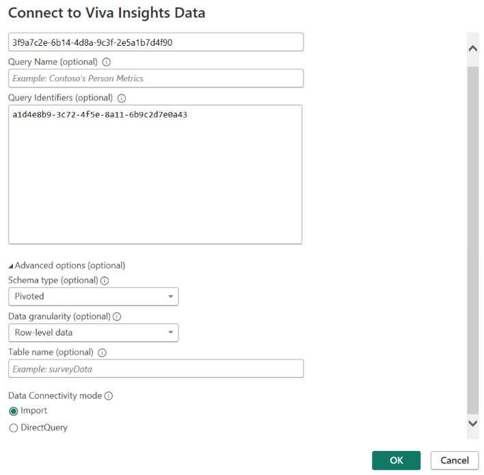The height and width of the screenshot is (475, 484).
Task: Click the scrollbar down arrow
Action: (473, 423)
